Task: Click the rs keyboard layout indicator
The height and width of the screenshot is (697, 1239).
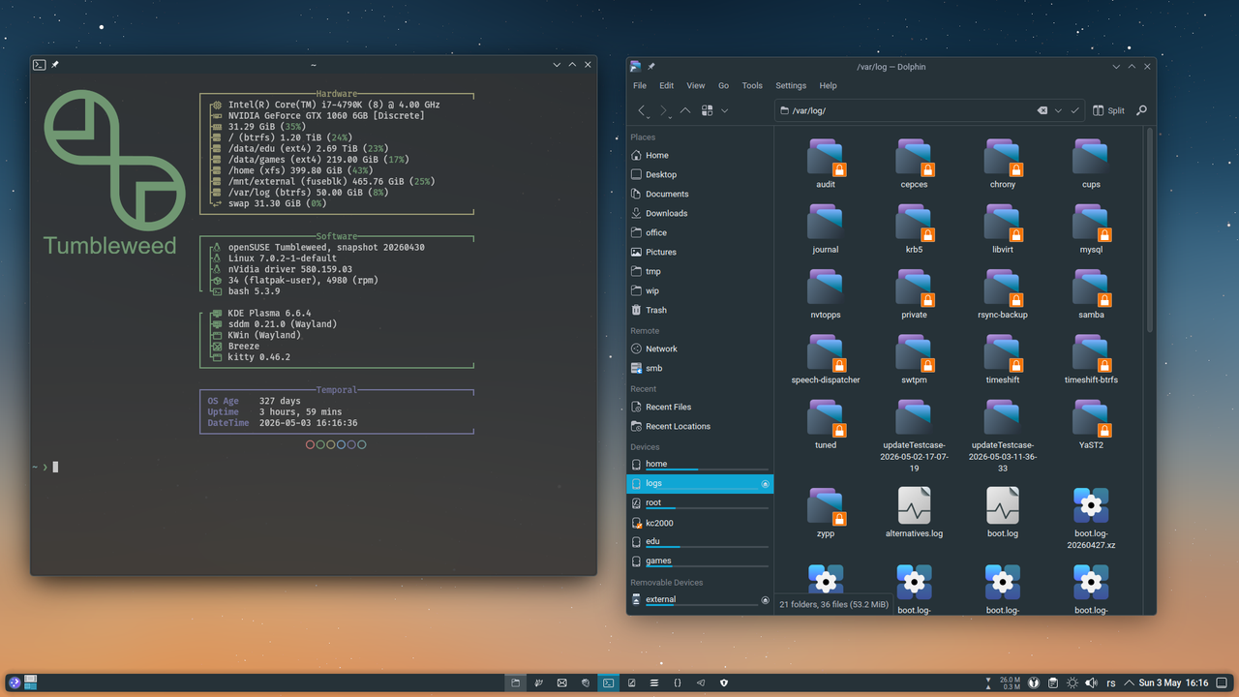Action: click(x=1110, y=682)
